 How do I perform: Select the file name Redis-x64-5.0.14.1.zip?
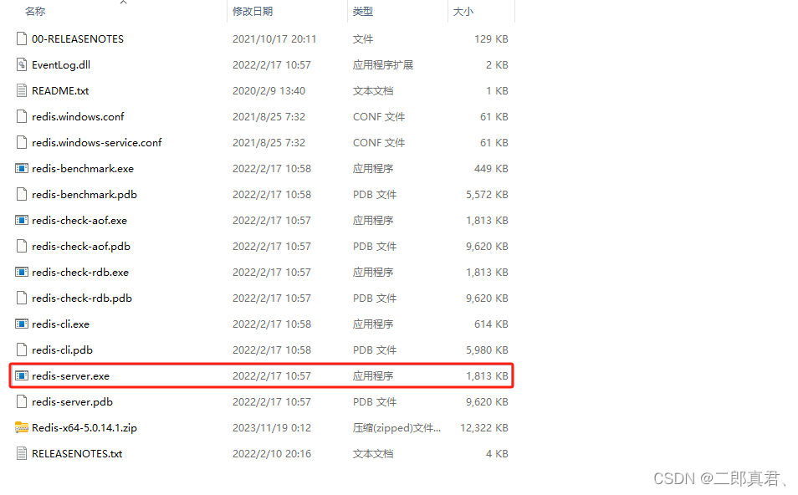(x=84, y=428)
